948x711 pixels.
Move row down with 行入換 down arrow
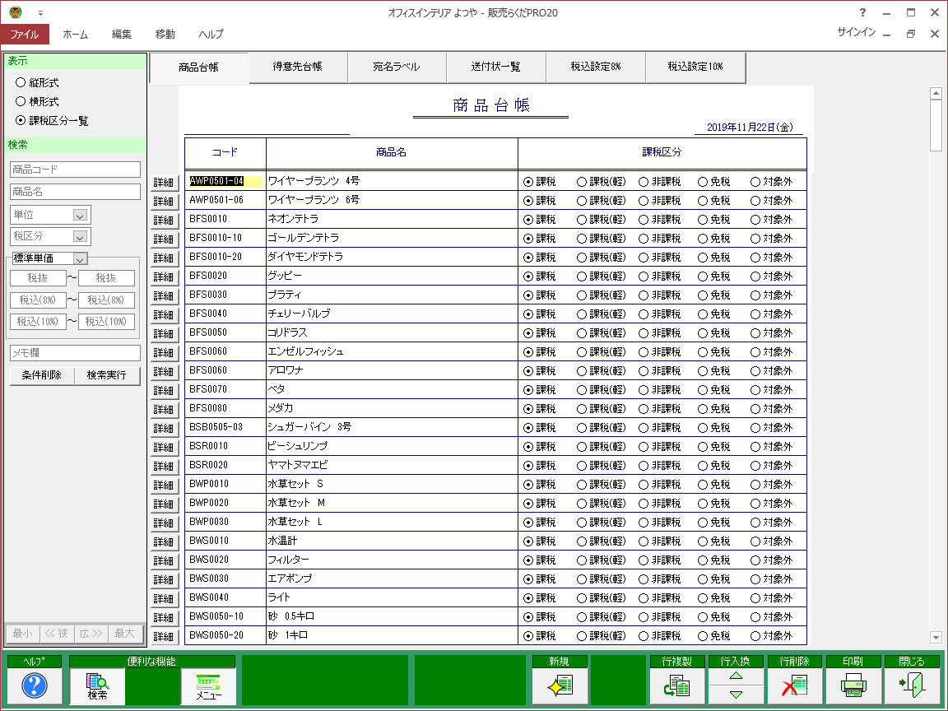[736, 695]
